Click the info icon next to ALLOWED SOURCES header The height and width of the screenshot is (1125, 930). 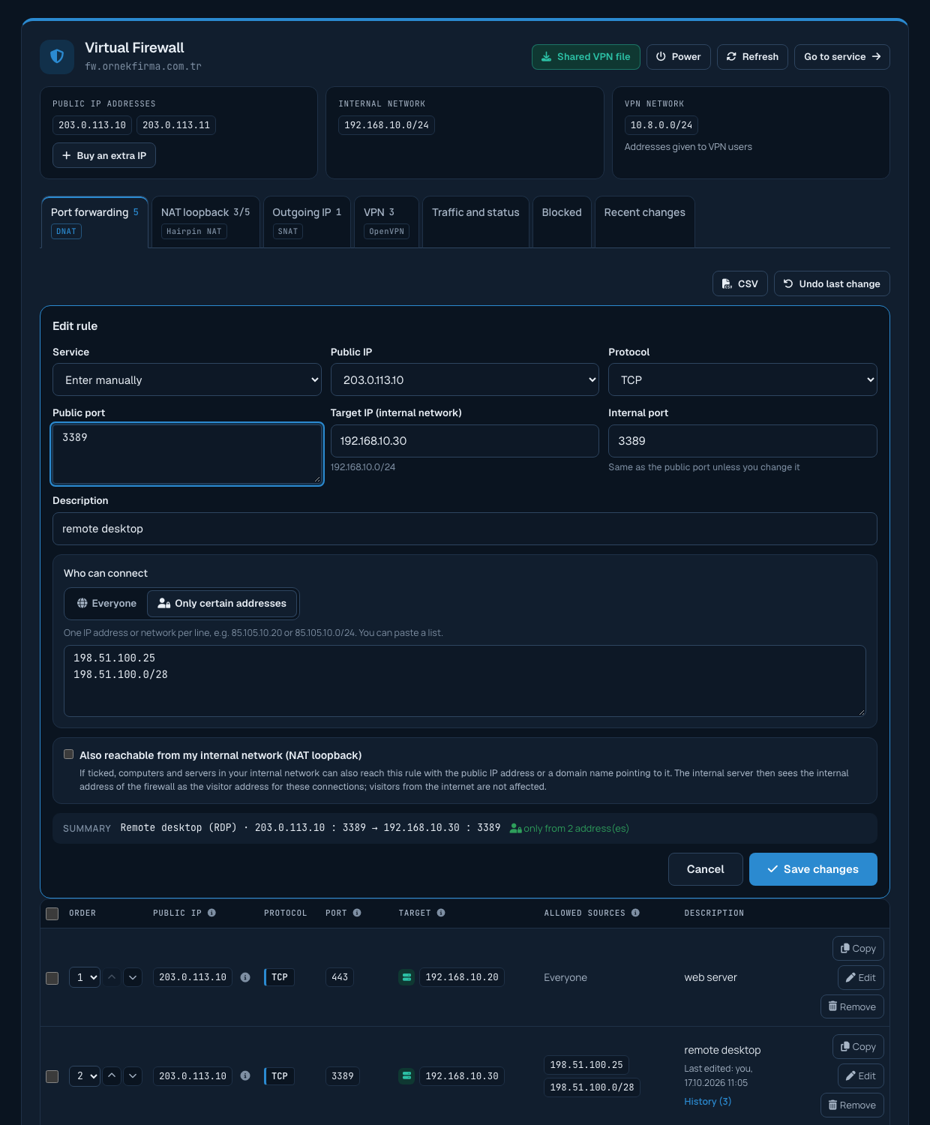[635, 913]
